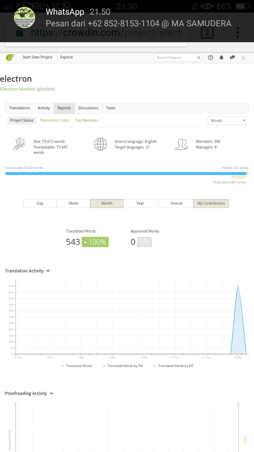The height and width of the screenshot is (452, 254).
Task: Click the green 100% change badge
Action: click(x=95, y=242)
